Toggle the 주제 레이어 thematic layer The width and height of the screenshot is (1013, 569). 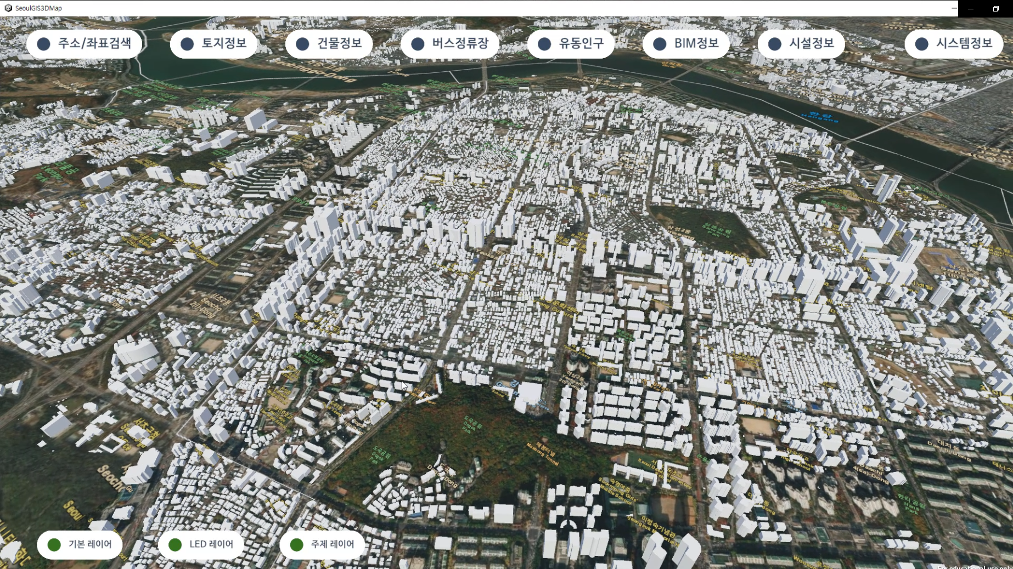pos(322,544)
